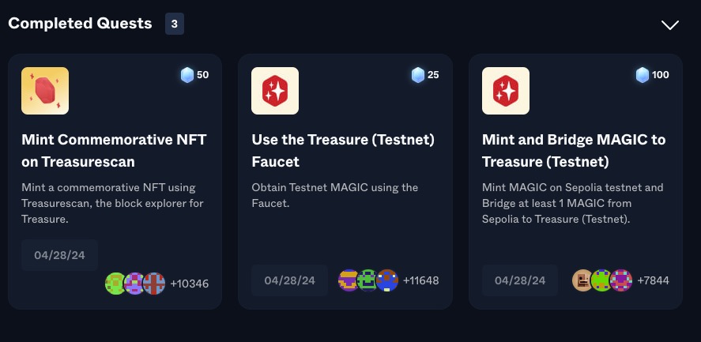
Task: Click the green pixel avatar on Commemorative NFT card
Action: pos(116,283)
